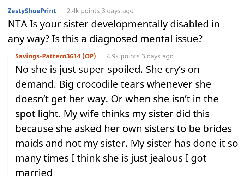Click the final word 'married' in the reply
247x183 pixels.
pos(34,173)
